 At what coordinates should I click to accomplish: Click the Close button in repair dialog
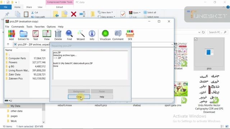point(79,97)
